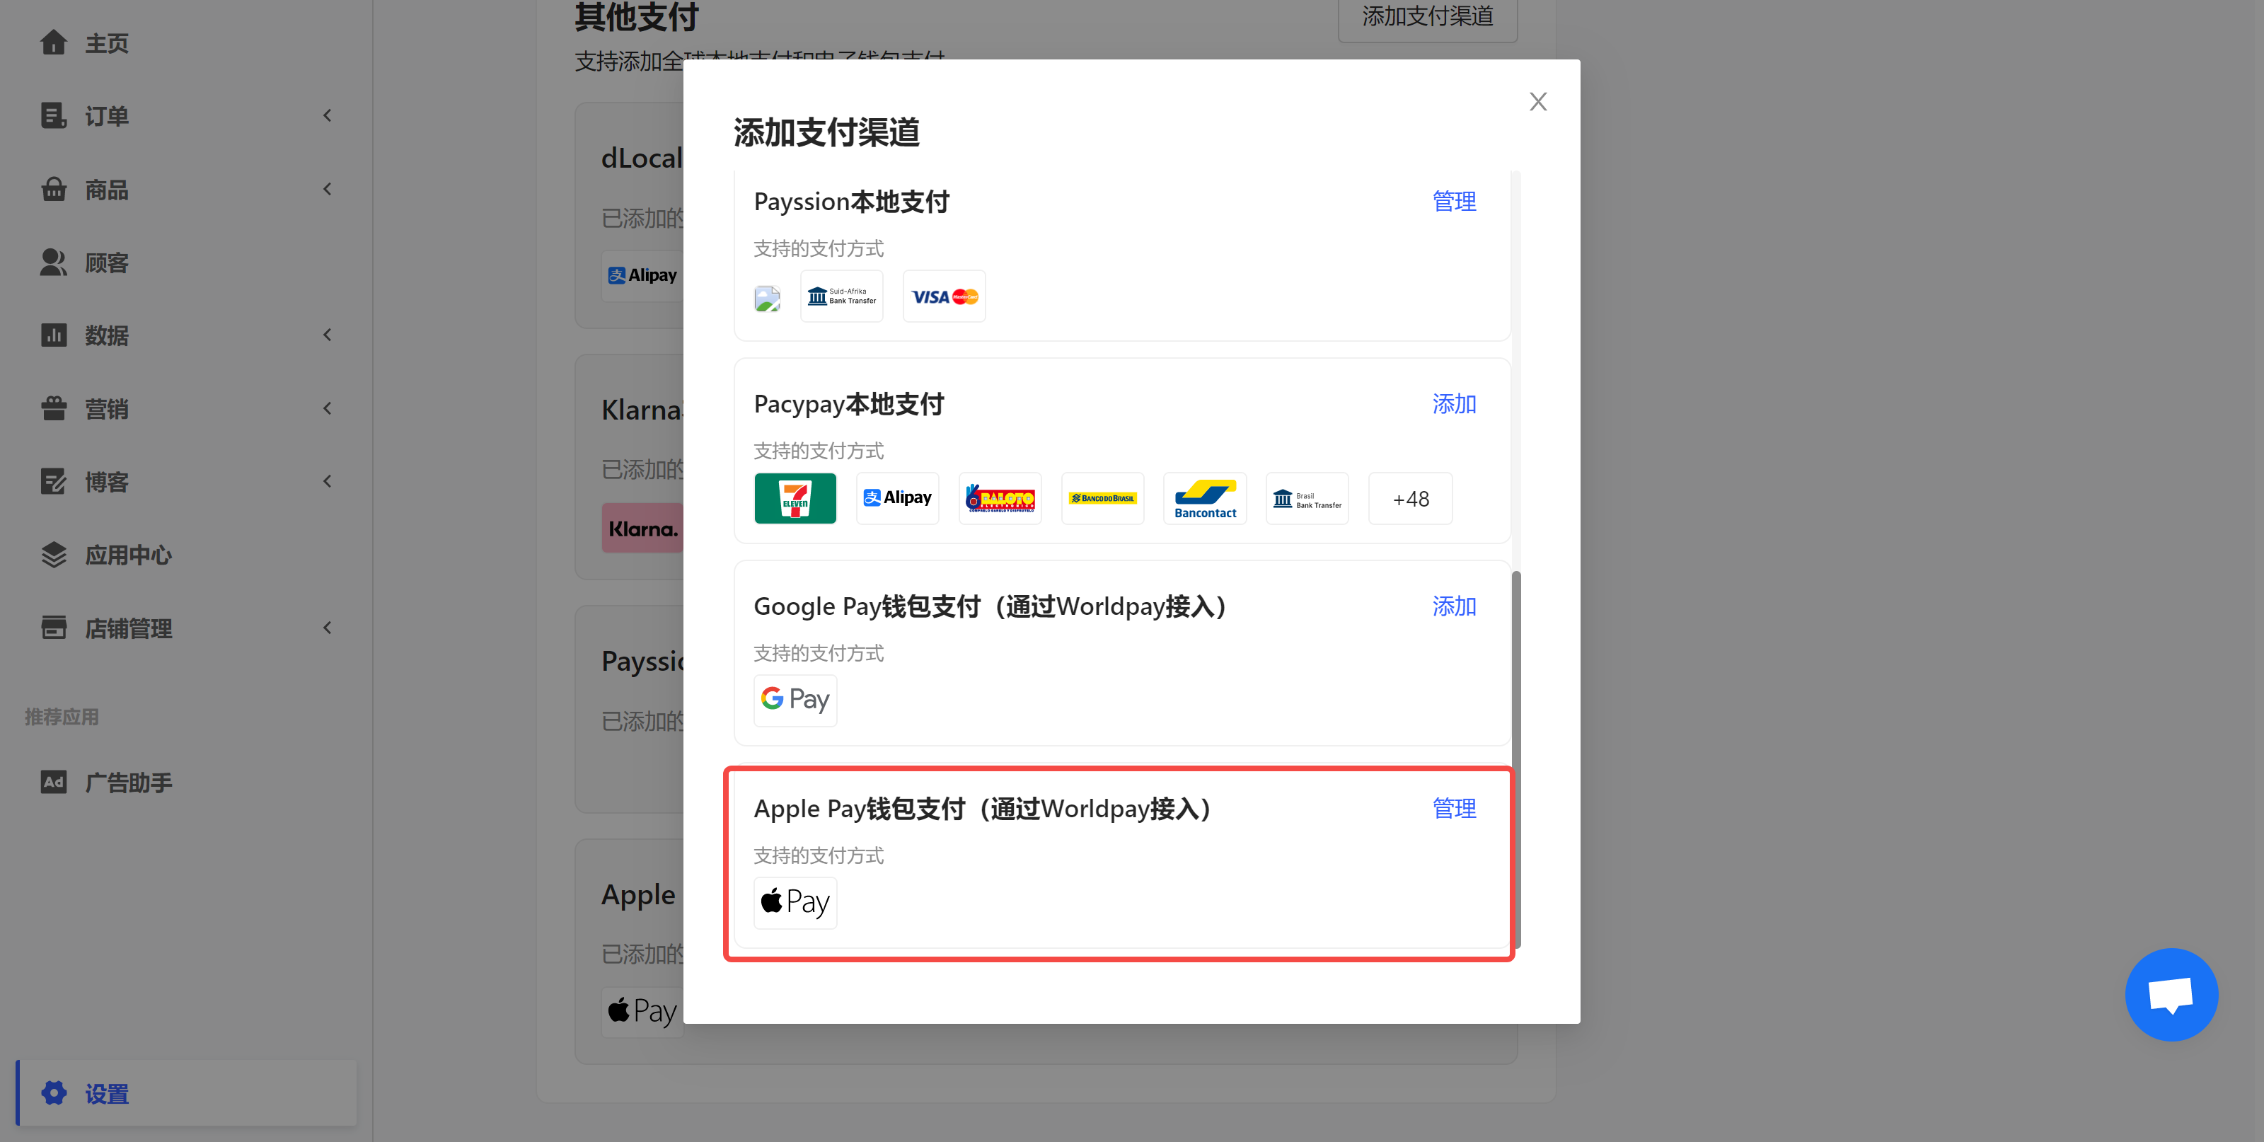Click the Klarna logo in background page
2264x1142 pixels.
642,529
